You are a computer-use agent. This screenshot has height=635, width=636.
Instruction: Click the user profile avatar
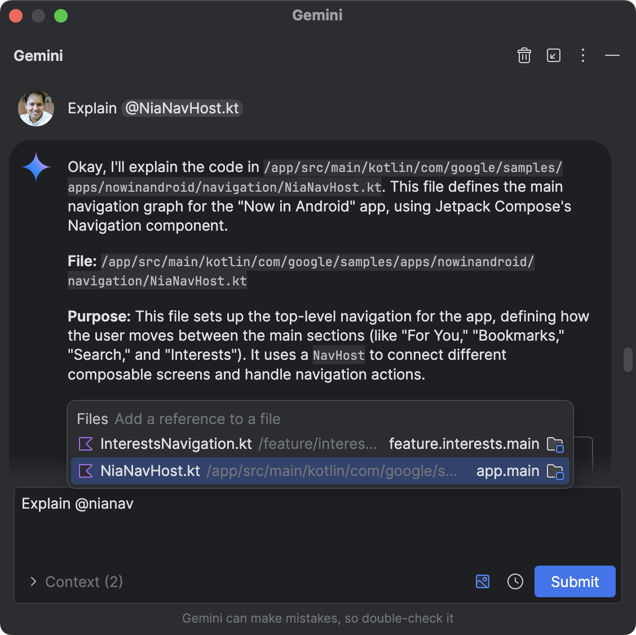pos(36,108)
